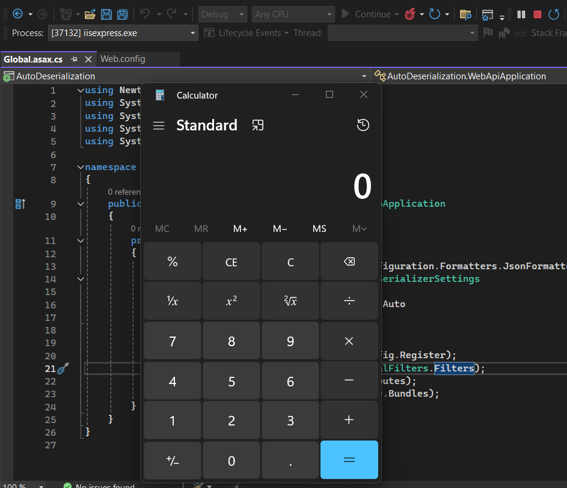Open Calculator history icon
This screenshot has height=488, width=567.
(363, 125)
